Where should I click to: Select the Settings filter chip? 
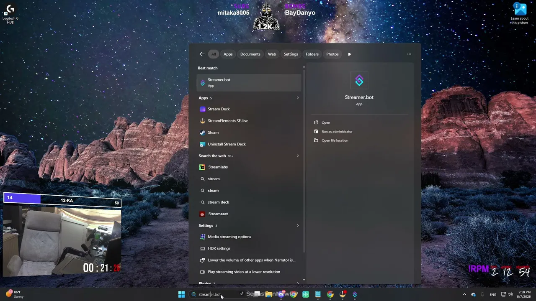coord(291,54)
